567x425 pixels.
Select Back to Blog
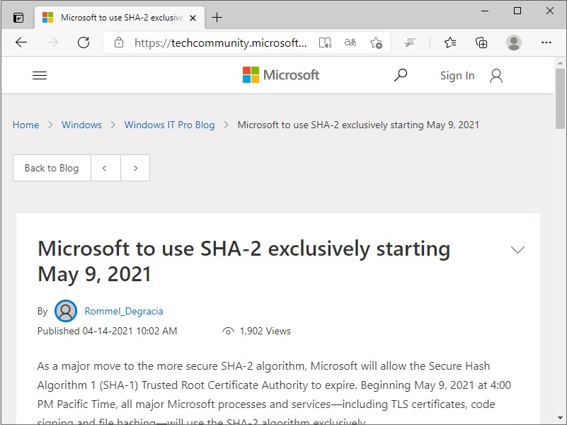pos(51,168)
